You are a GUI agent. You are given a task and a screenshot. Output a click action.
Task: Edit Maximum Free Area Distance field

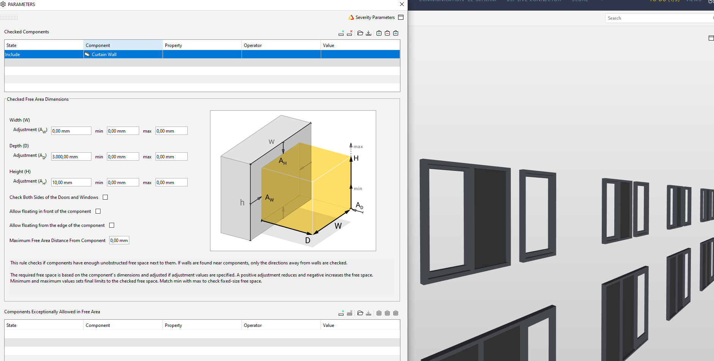(x=119, y=241)
